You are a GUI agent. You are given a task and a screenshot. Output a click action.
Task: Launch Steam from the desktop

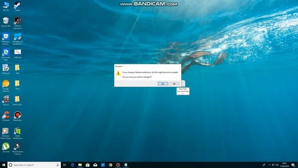point(18,6)
